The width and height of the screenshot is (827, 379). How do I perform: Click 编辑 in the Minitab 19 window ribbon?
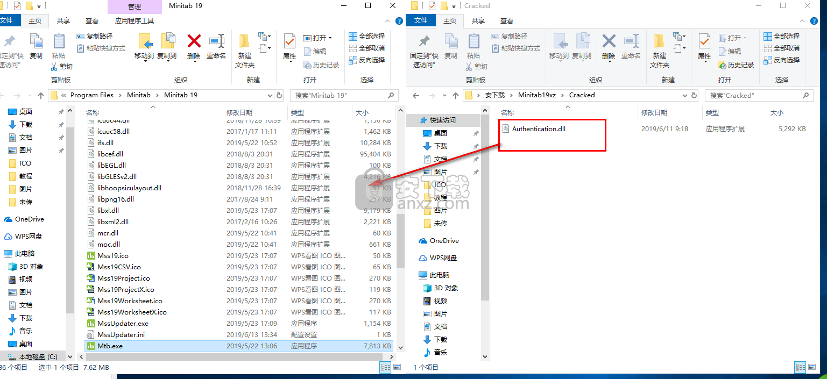click(315, 52)
